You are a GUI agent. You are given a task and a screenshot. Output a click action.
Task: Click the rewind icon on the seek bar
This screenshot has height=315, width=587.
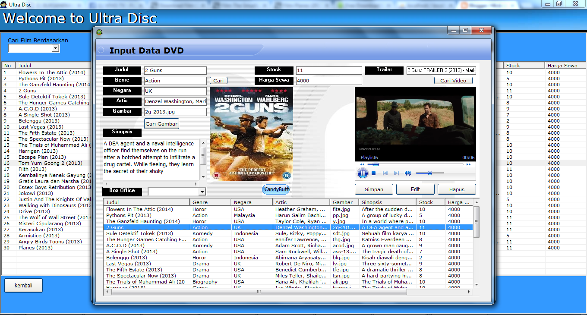[x=363, y=164]
